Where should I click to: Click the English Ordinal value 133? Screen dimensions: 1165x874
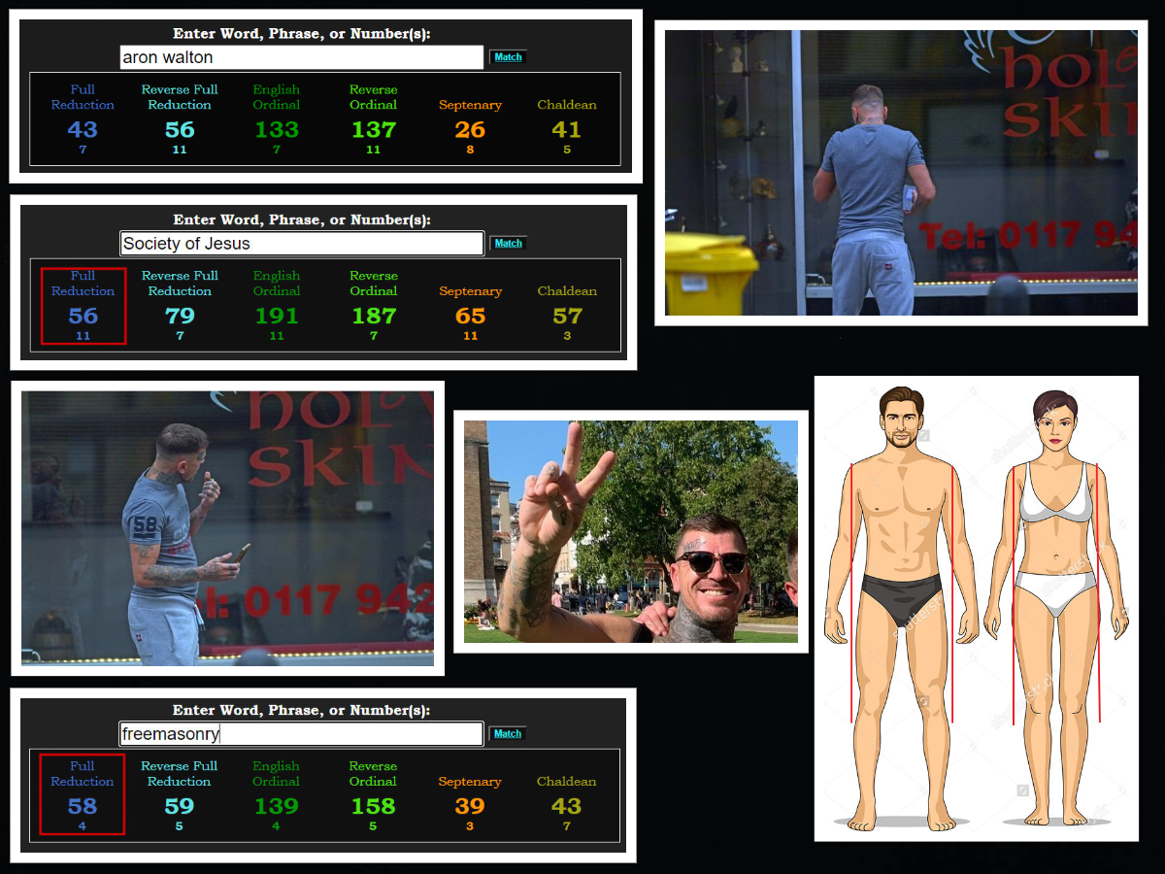277,129
